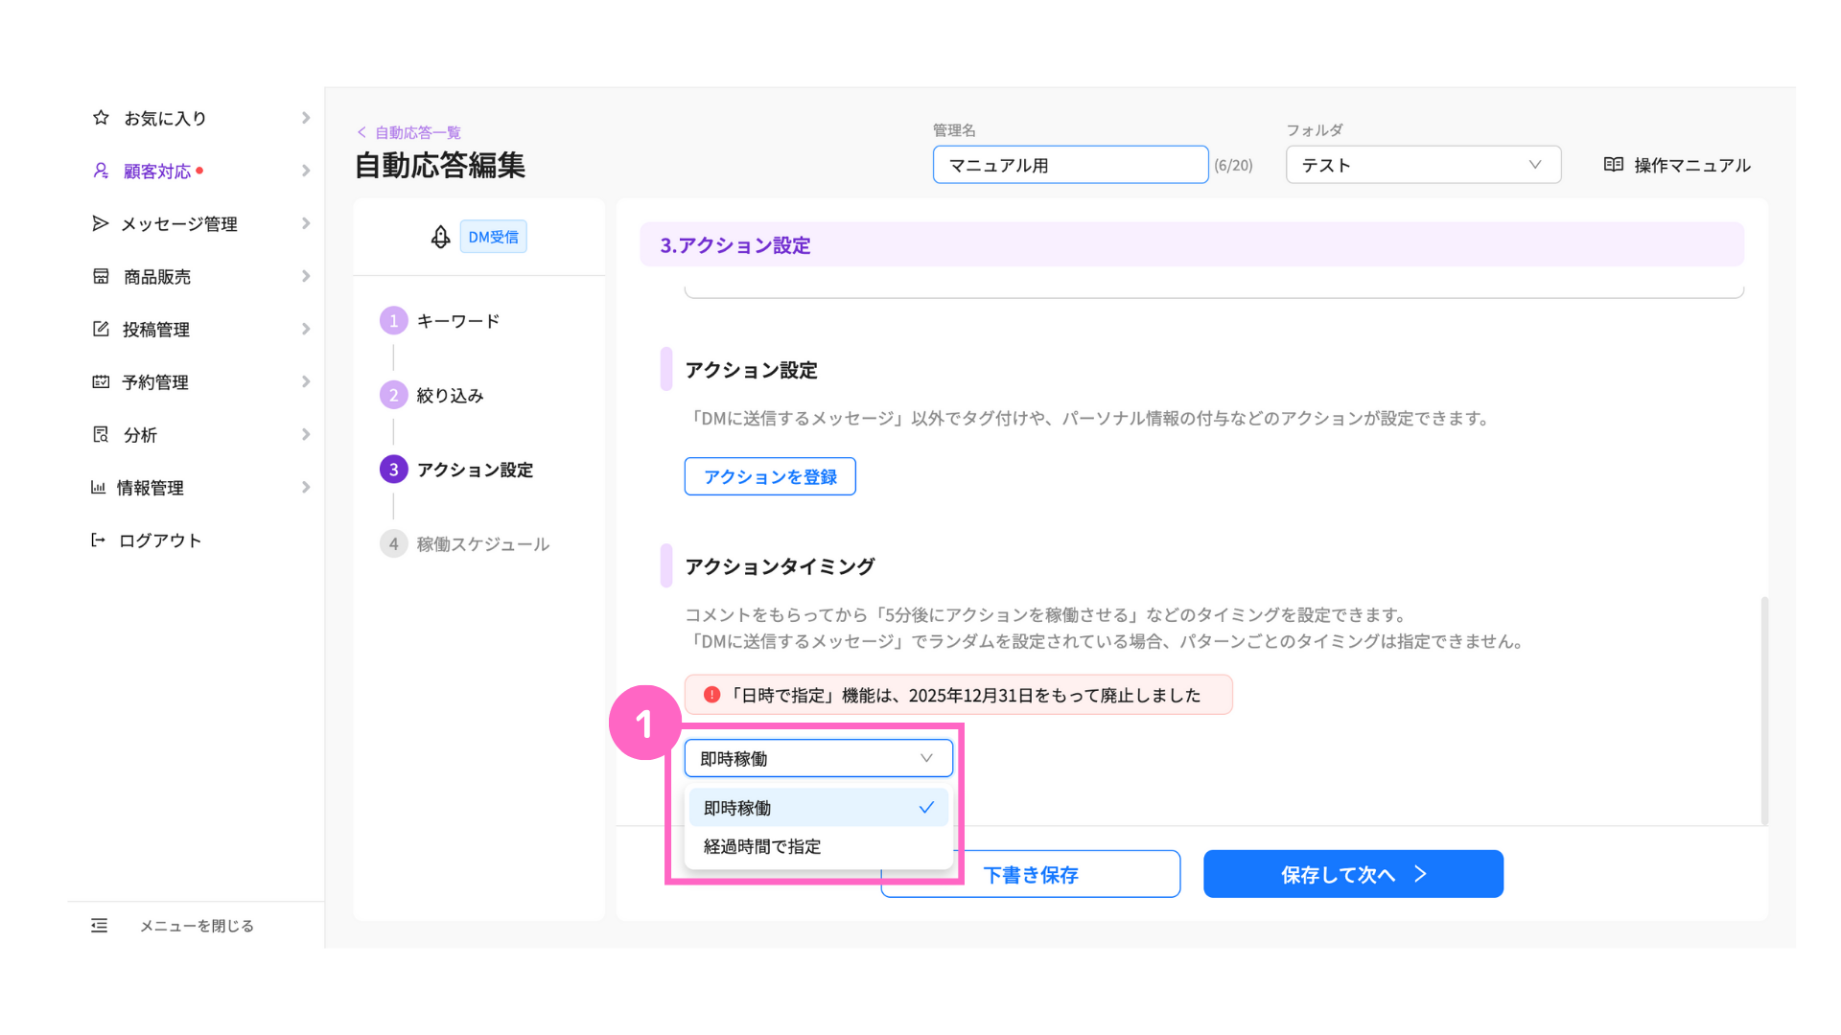Click the analysis icon for 分析
This screenshot has width=1841, height=1035.
101,434
